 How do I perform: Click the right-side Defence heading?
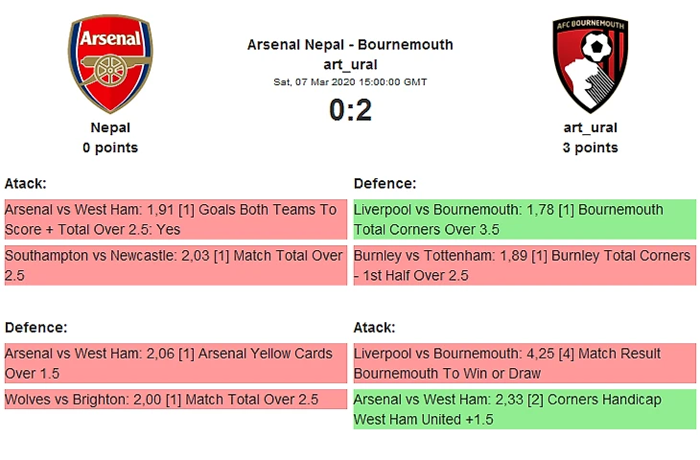pos(385,183)
